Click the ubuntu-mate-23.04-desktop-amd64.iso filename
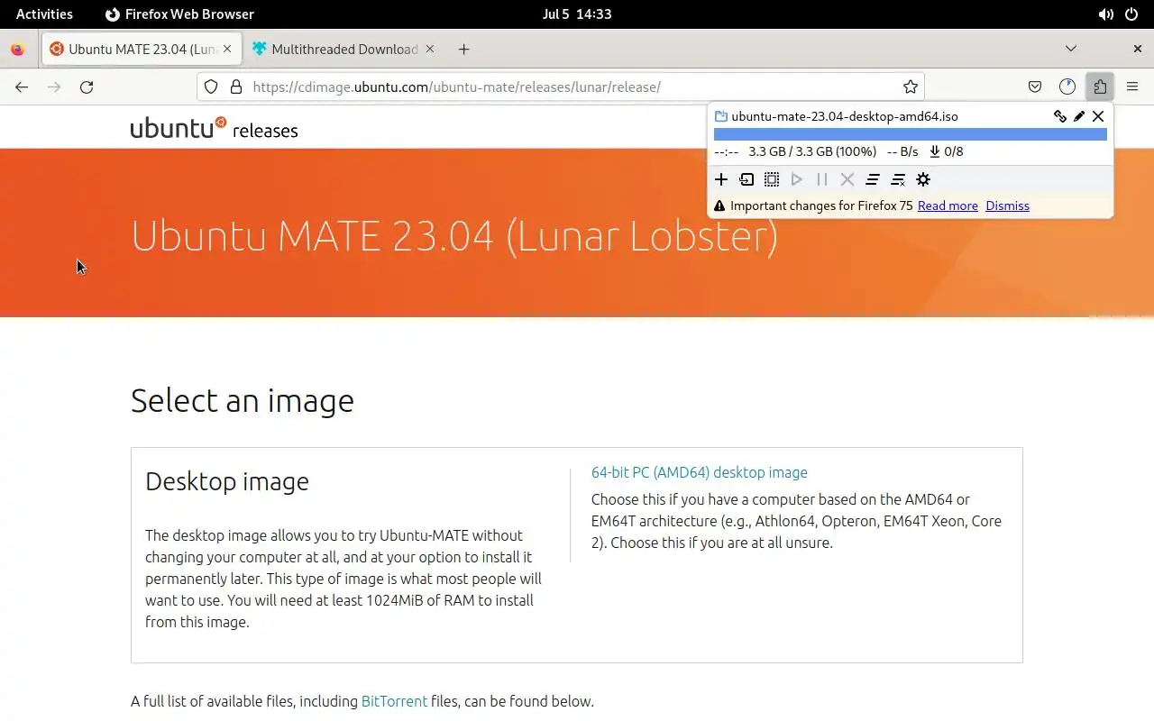Viewport: 1154px width, 721px height. click(x=845, y=116)
